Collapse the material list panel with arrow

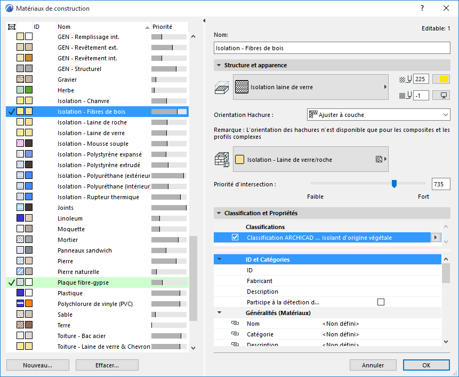point(204,20)
